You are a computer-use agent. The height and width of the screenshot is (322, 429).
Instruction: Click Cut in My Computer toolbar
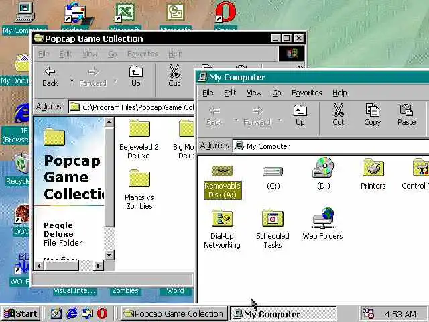point(338,115)
